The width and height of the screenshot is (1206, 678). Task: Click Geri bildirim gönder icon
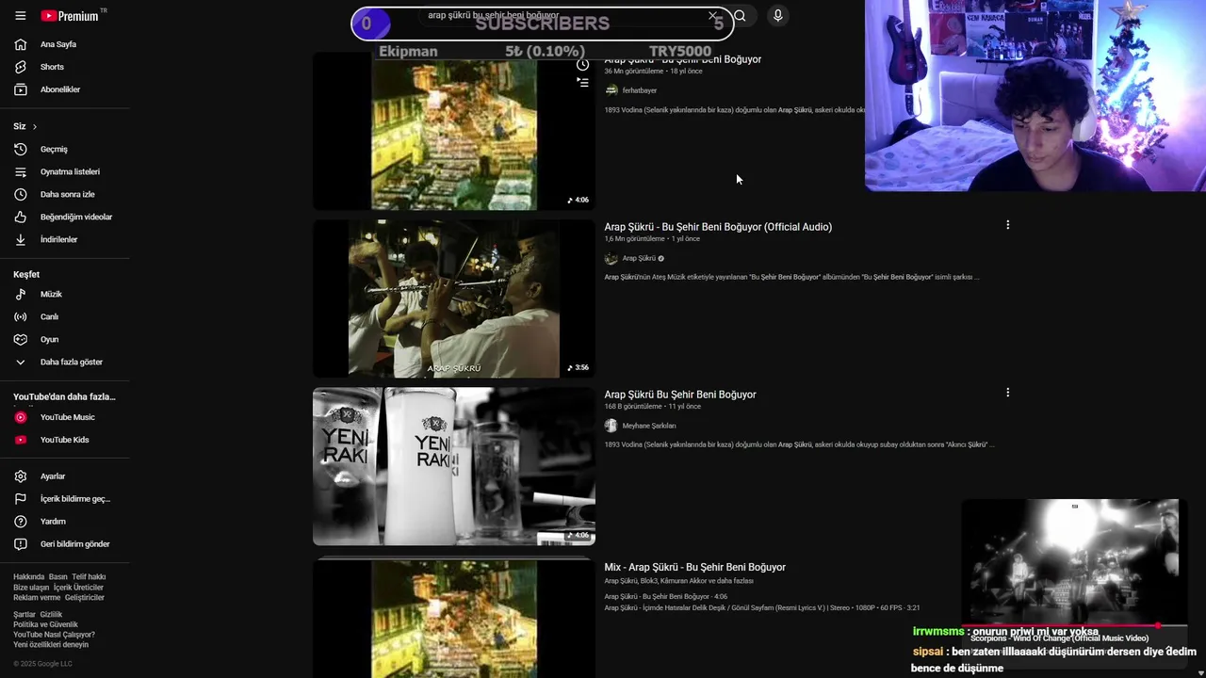click(21, 544)
